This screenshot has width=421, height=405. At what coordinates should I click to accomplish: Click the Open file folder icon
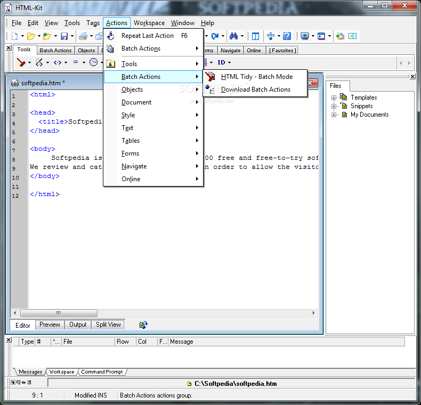31,36
